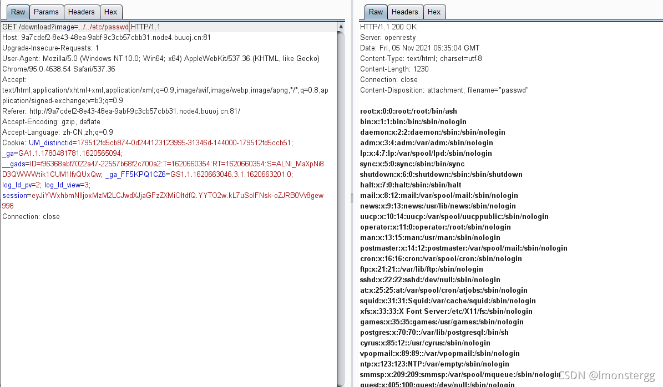Click the Content-Disposition attachment header line

[444, 90]
